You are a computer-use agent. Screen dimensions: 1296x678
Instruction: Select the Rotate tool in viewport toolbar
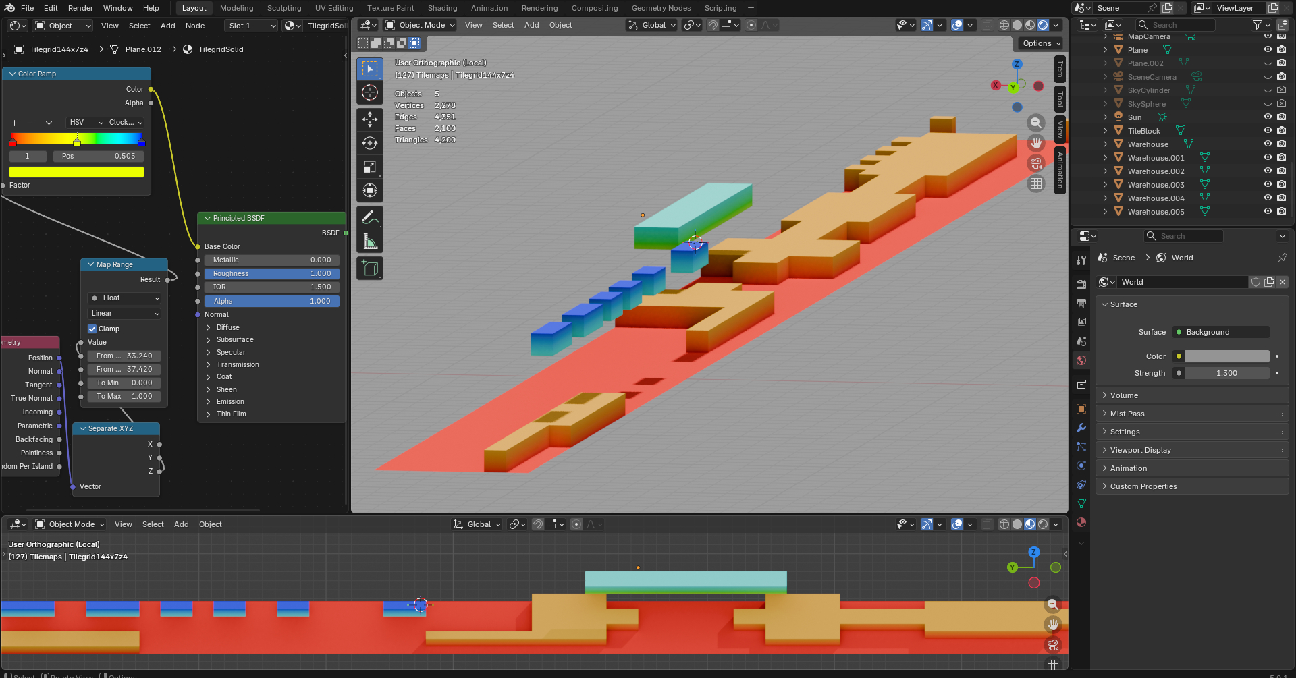[370, 143]
